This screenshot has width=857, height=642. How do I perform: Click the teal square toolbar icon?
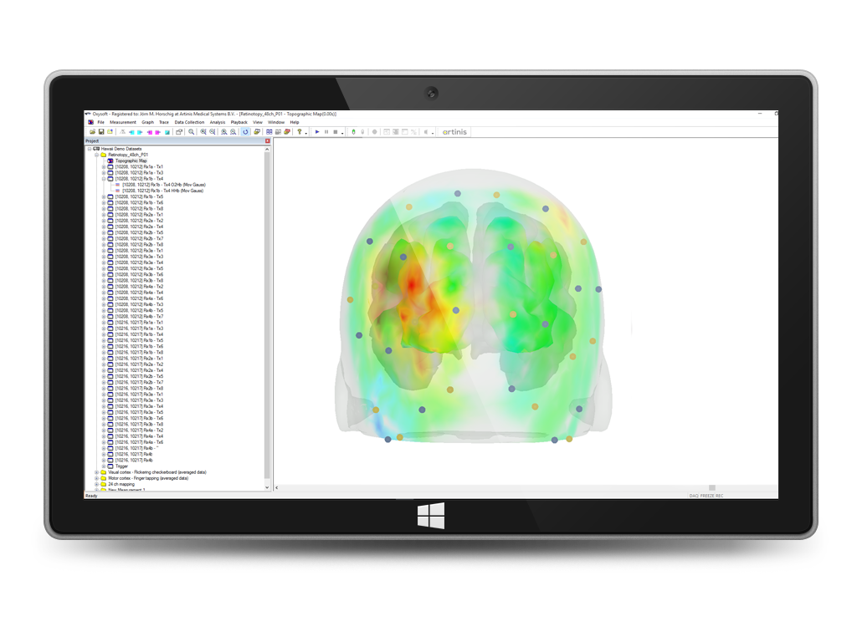pos(167,132)
